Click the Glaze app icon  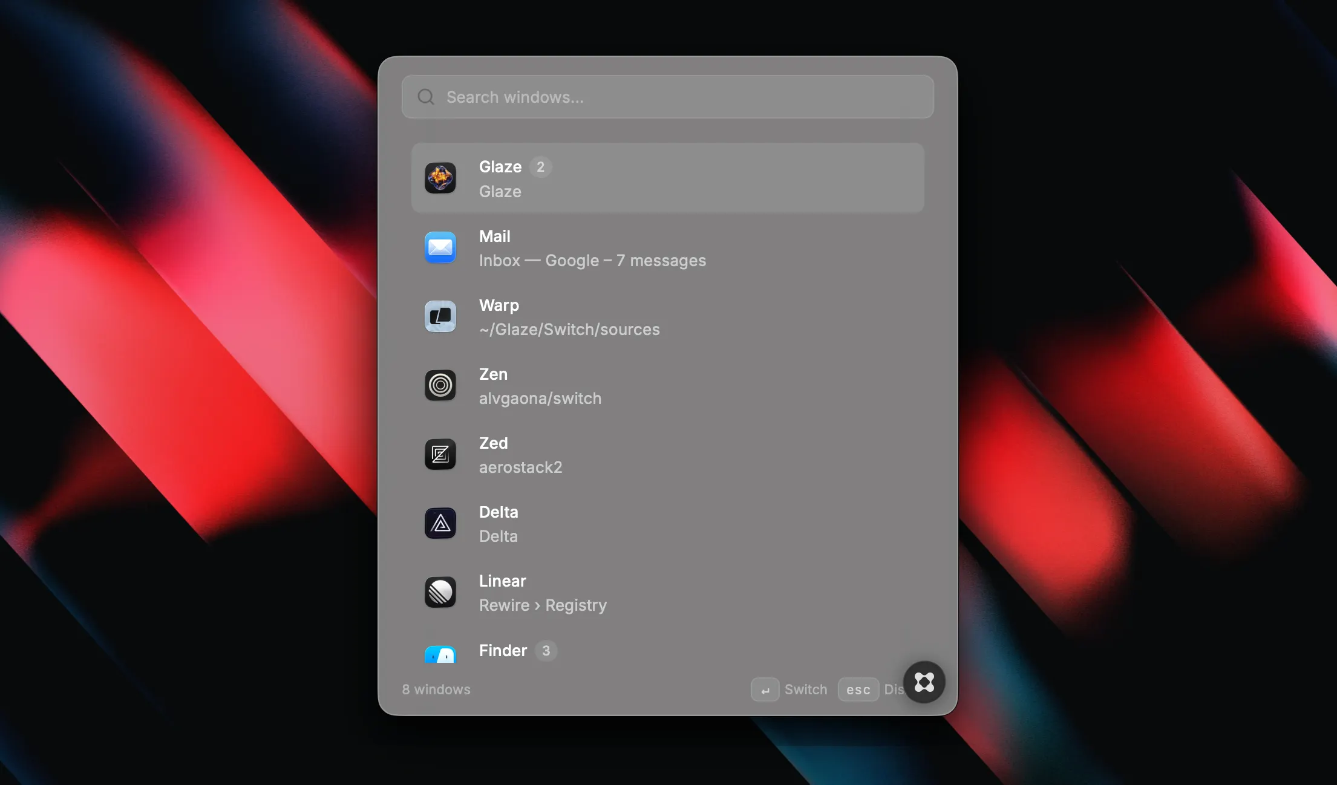tap(440, 178)
